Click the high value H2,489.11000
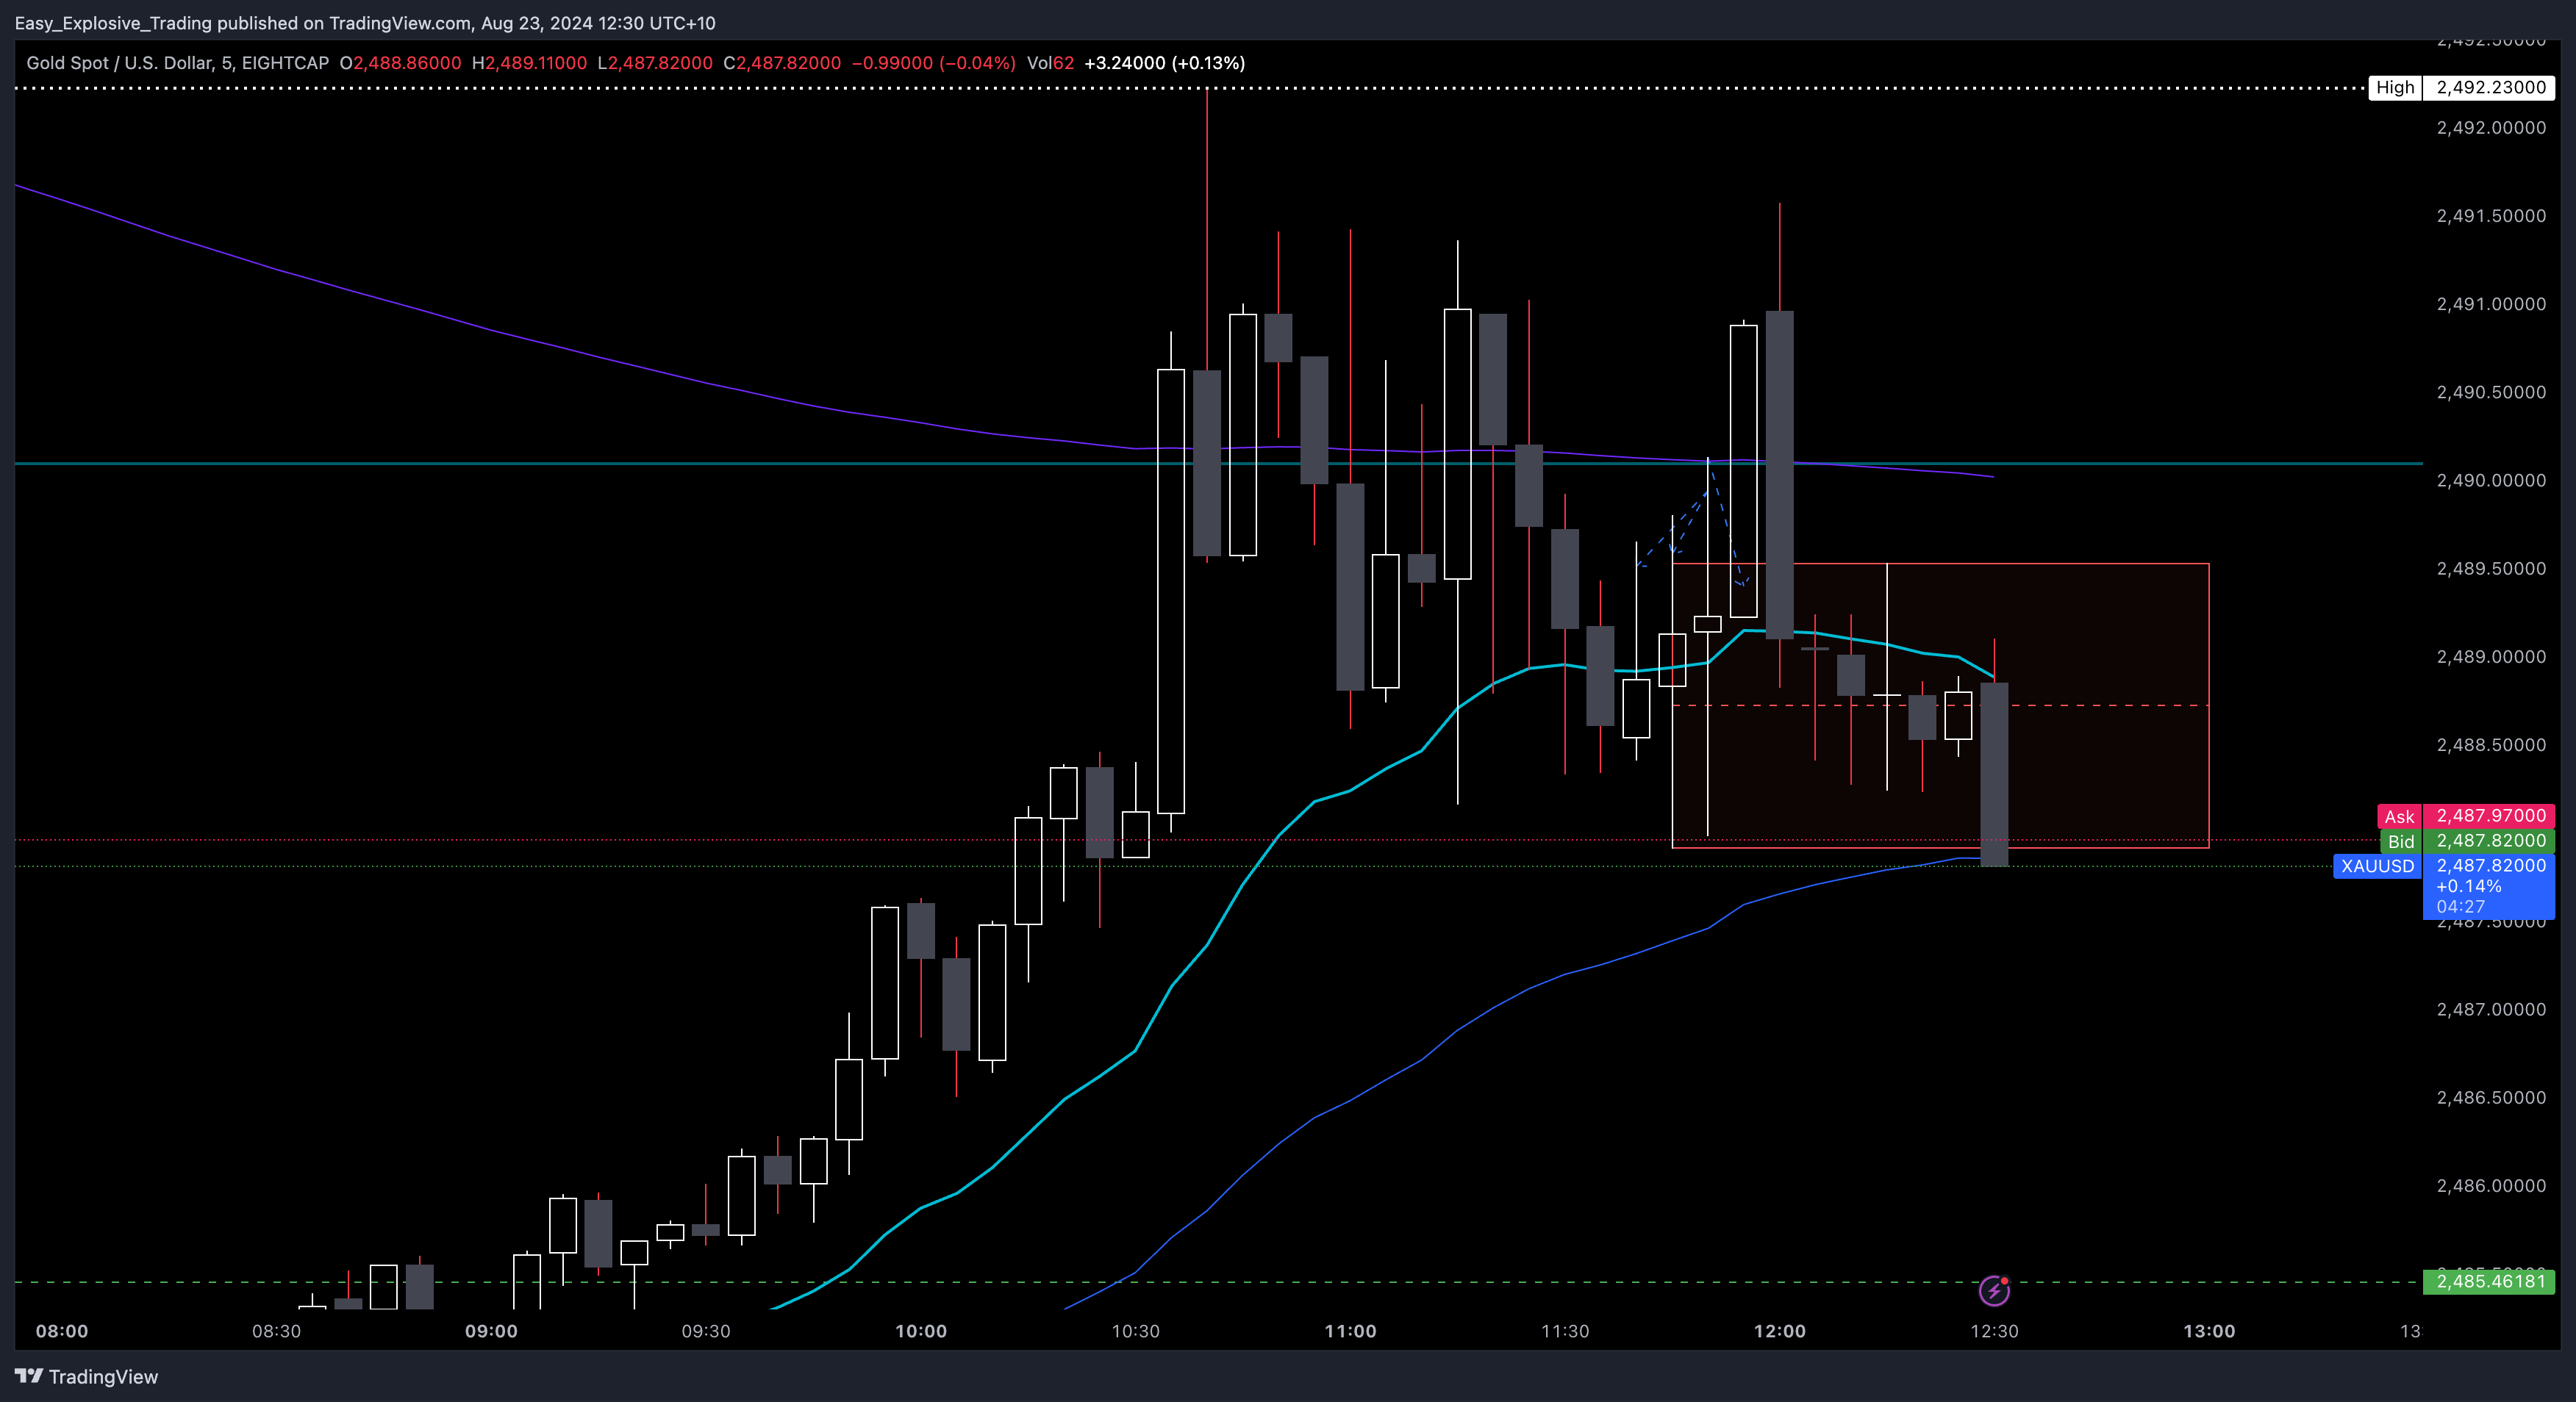 click(529, 63)
